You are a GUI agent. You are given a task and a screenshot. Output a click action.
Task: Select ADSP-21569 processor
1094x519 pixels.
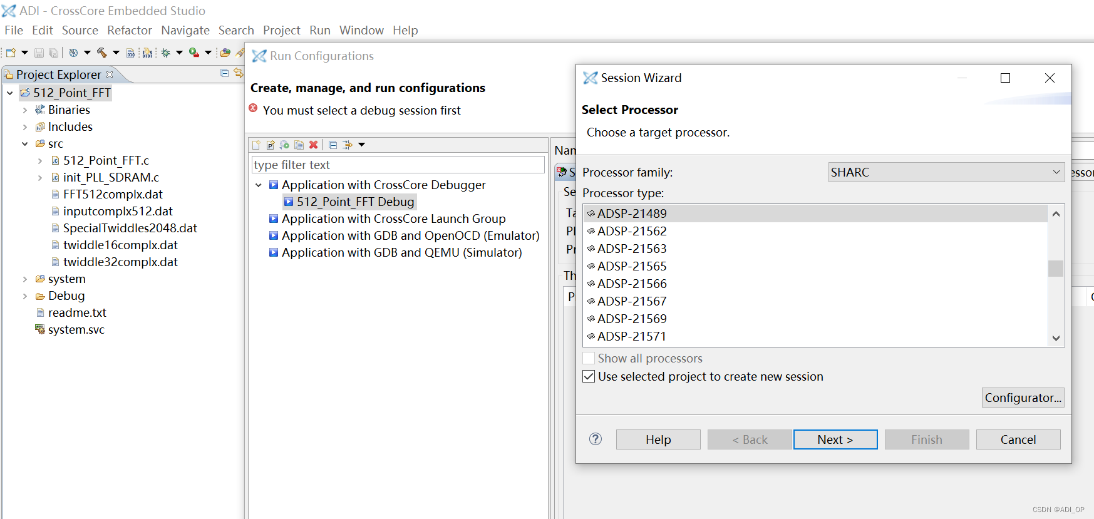point(816,319)
